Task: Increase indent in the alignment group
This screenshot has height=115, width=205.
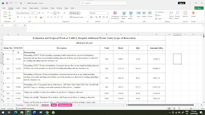Action: [x=62, y=17]
